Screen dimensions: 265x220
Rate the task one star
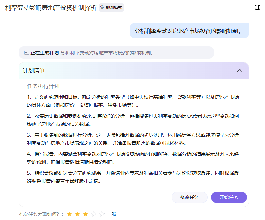69,214
